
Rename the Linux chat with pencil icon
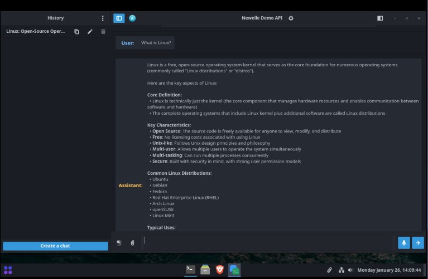click(x=90, y=32)
